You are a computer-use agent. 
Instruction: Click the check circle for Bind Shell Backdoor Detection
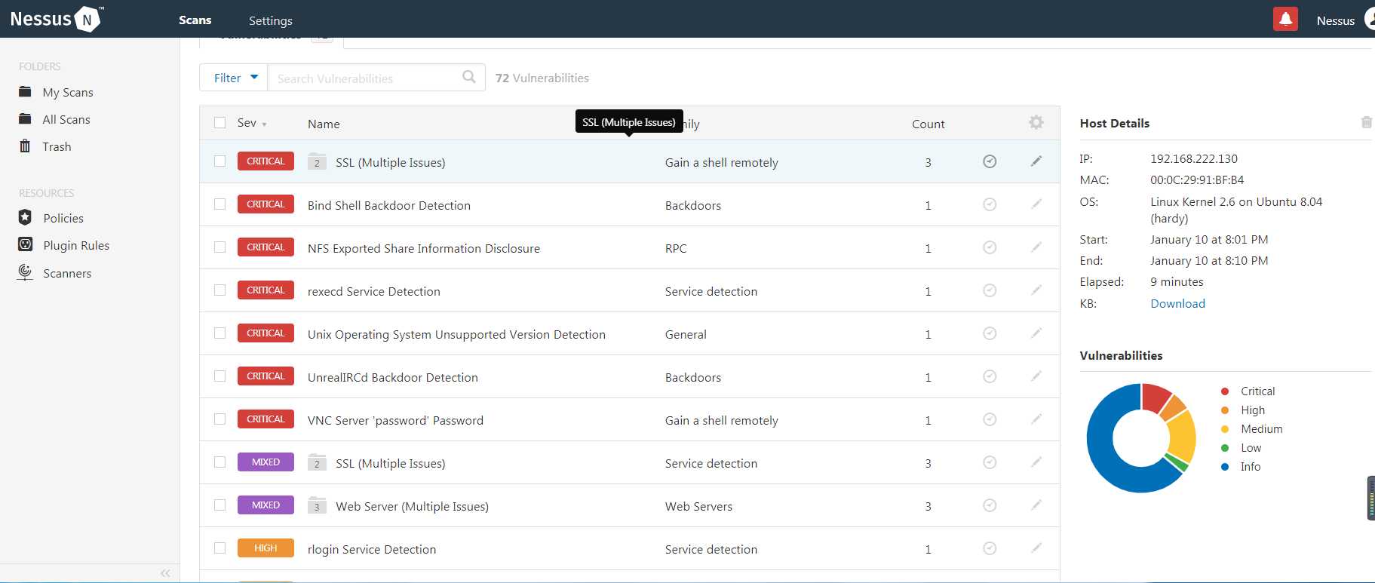(990, 204)
